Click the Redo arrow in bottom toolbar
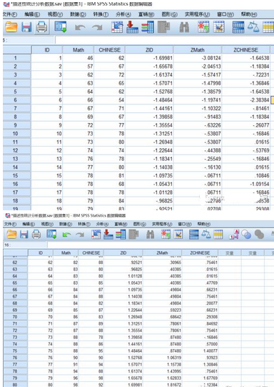This screenshot has width=274, height=387. pyautogui.click(x=80, y=235)
